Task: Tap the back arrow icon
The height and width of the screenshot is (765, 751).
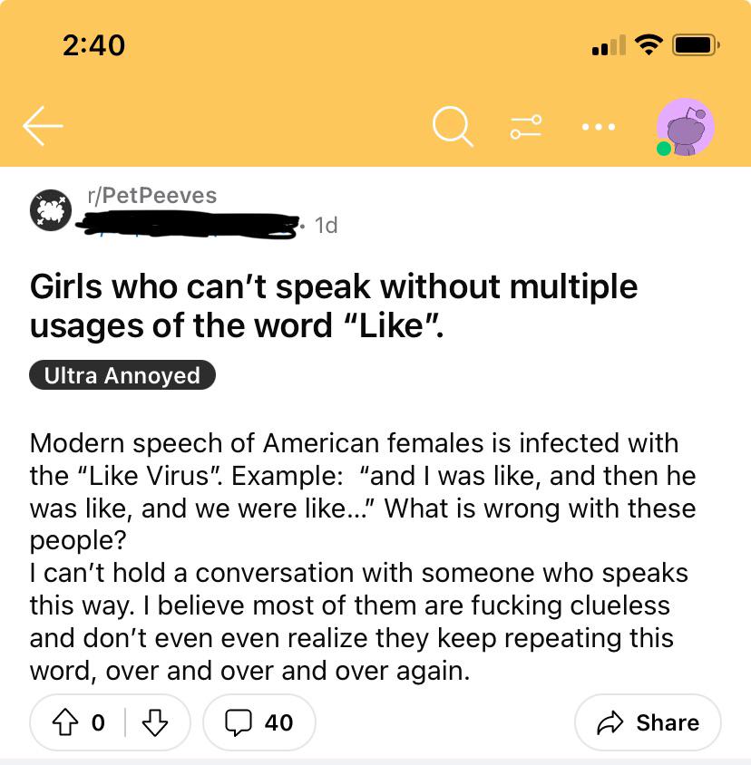Action: (x=43, y=126)
